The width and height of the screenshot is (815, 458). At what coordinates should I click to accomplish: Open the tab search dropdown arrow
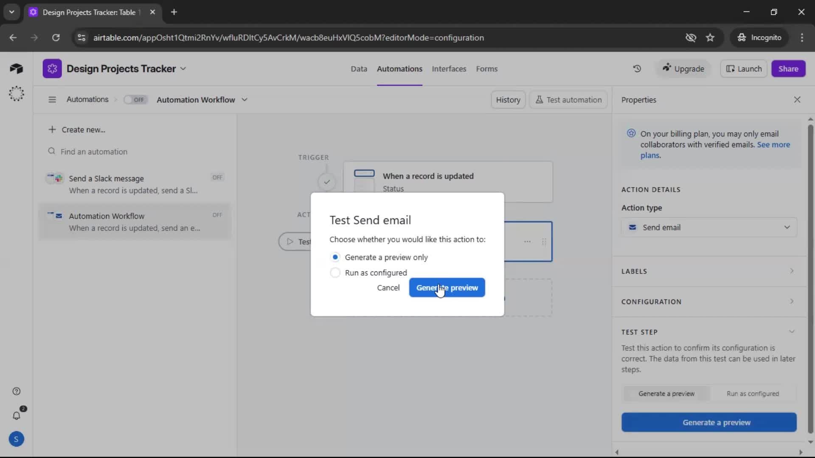pos(12,12)
